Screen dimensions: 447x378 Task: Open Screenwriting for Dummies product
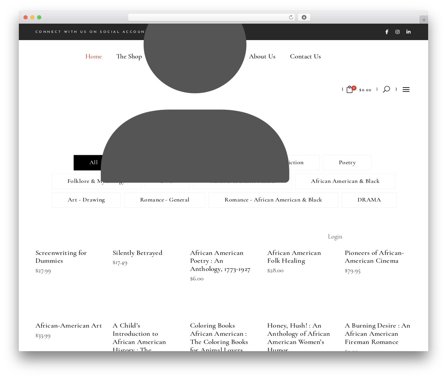point(61,257)
